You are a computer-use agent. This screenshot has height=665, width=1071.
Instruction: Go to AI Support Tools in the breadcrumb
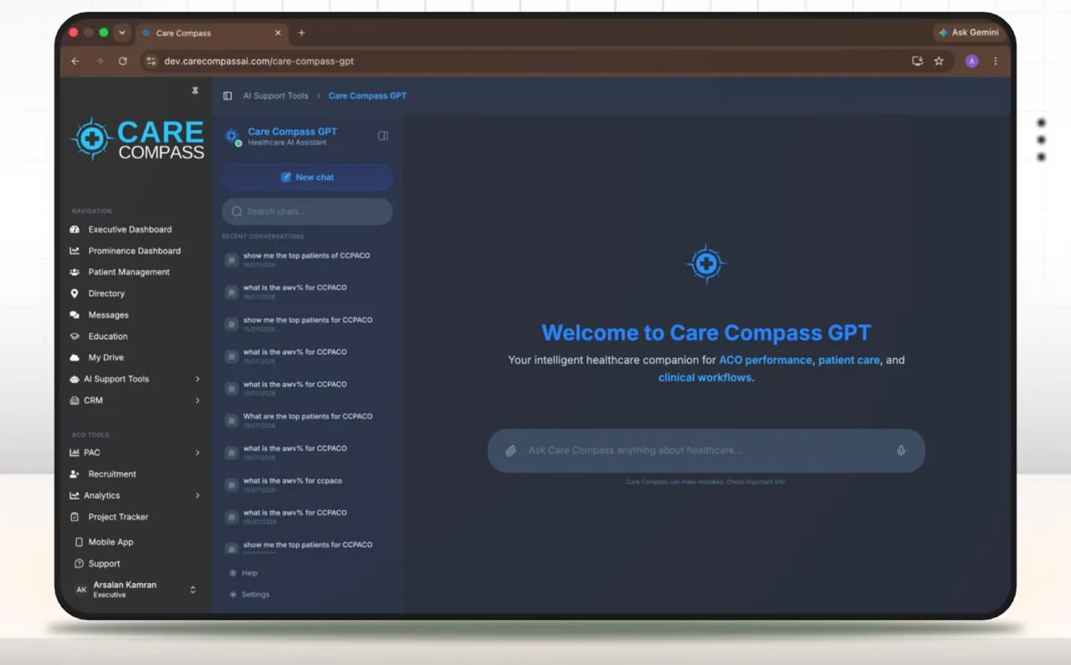point(276,96)
